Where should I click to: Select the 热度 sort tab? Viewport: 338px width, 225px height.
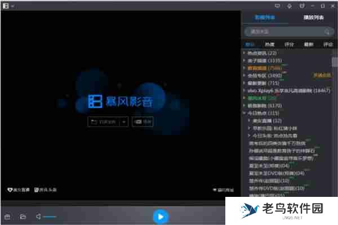coord(269,44)
